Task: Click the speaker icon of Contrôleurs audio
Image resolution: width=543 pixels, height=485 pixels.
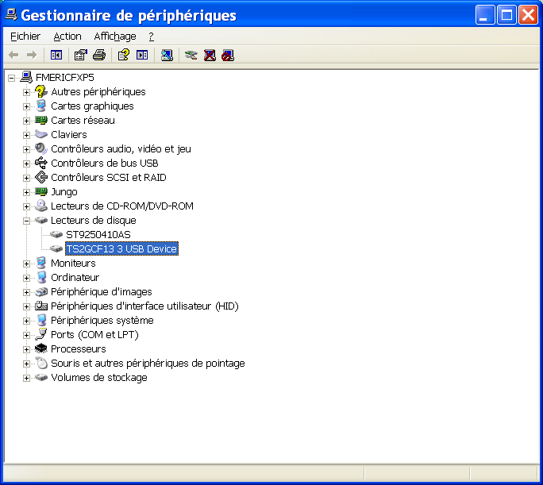Action: (41, 149)
